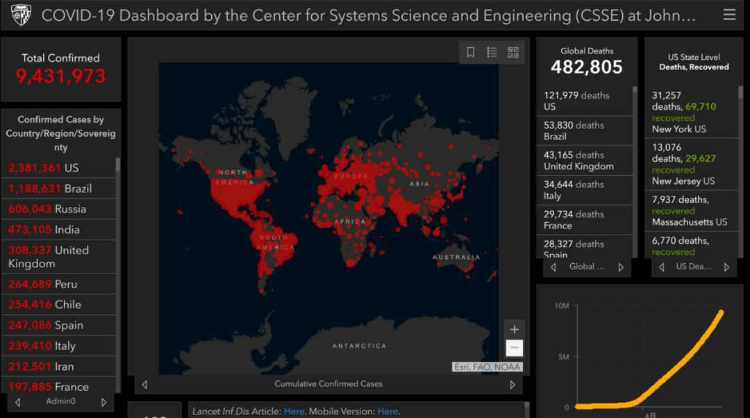Zoom in on the map
The image size is (750, 418).
pos(514,330)
